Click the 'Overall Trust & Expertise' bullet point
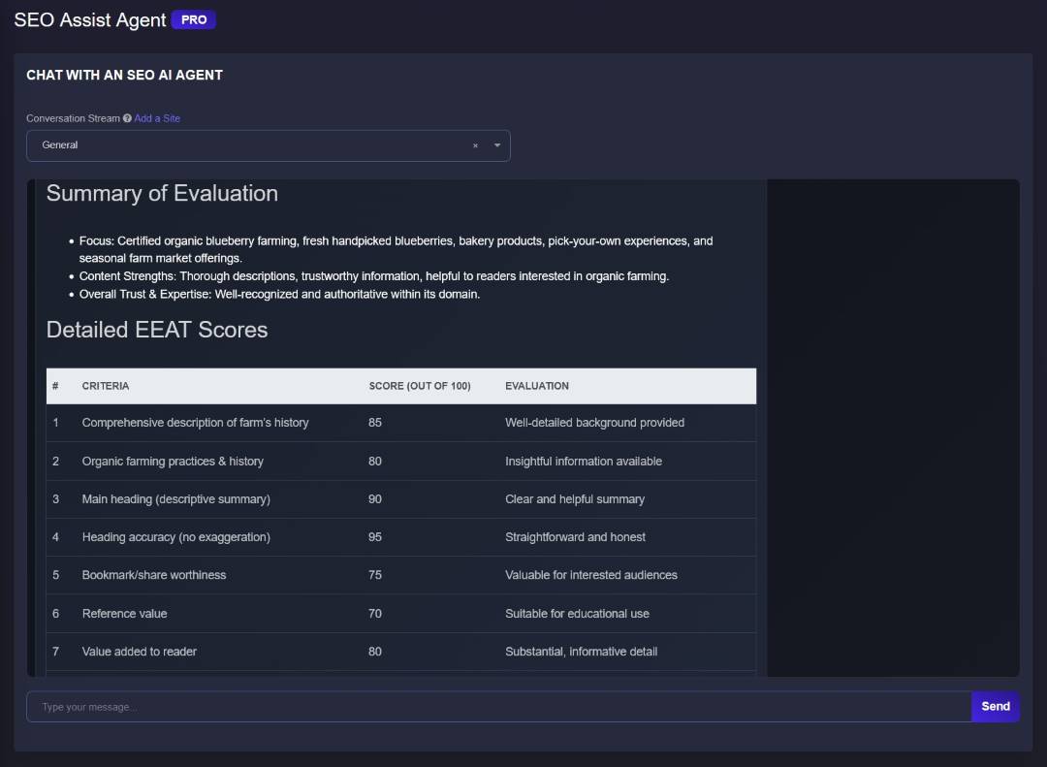 pos(279,294)
